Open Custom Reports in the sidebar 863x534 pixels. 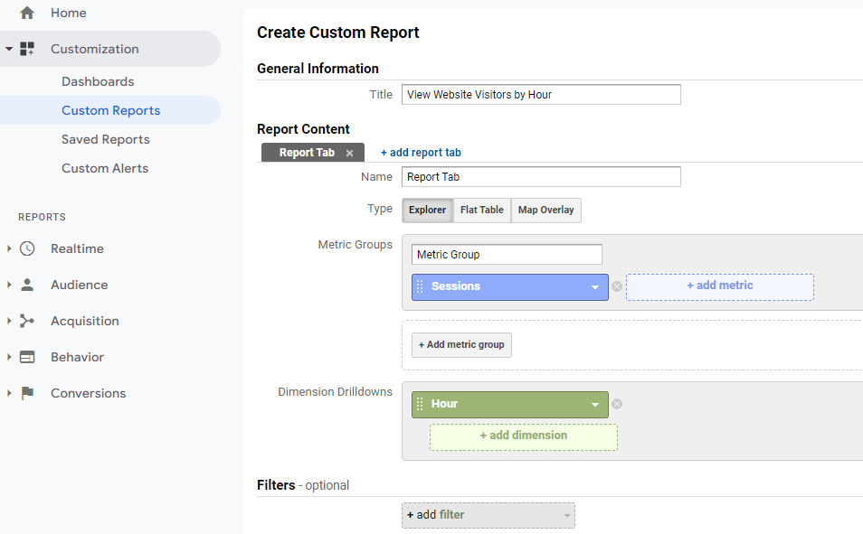point(110,110)
